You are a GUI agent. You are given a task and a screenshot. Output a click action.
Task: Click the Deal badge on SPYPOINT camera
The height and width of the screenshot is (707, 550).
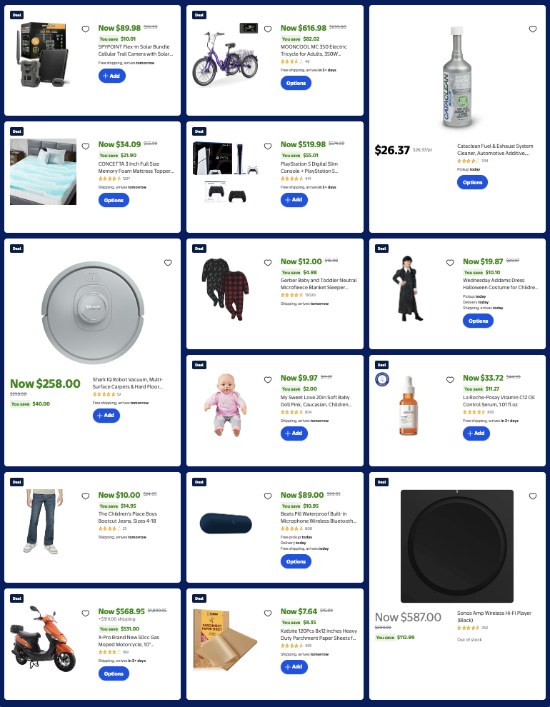pyautogui.click(x=16, y=15)
